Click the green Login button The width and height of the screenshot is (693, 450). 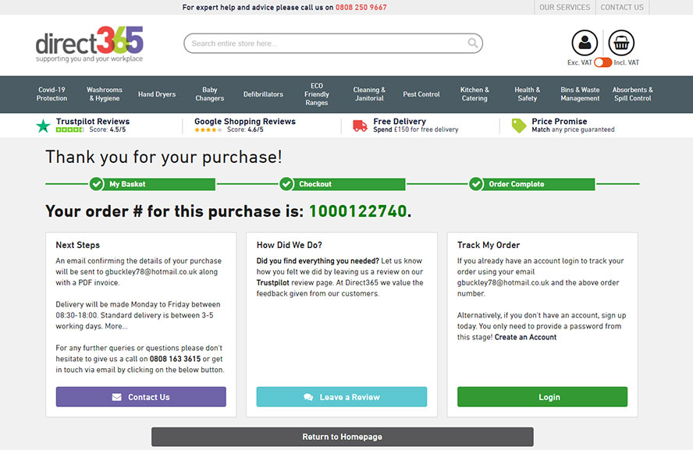pos(549,397)
